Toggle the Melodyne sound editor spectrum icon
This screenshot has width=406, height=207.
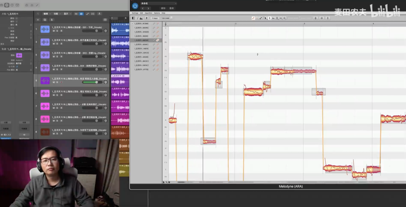[x=141, y=18]
